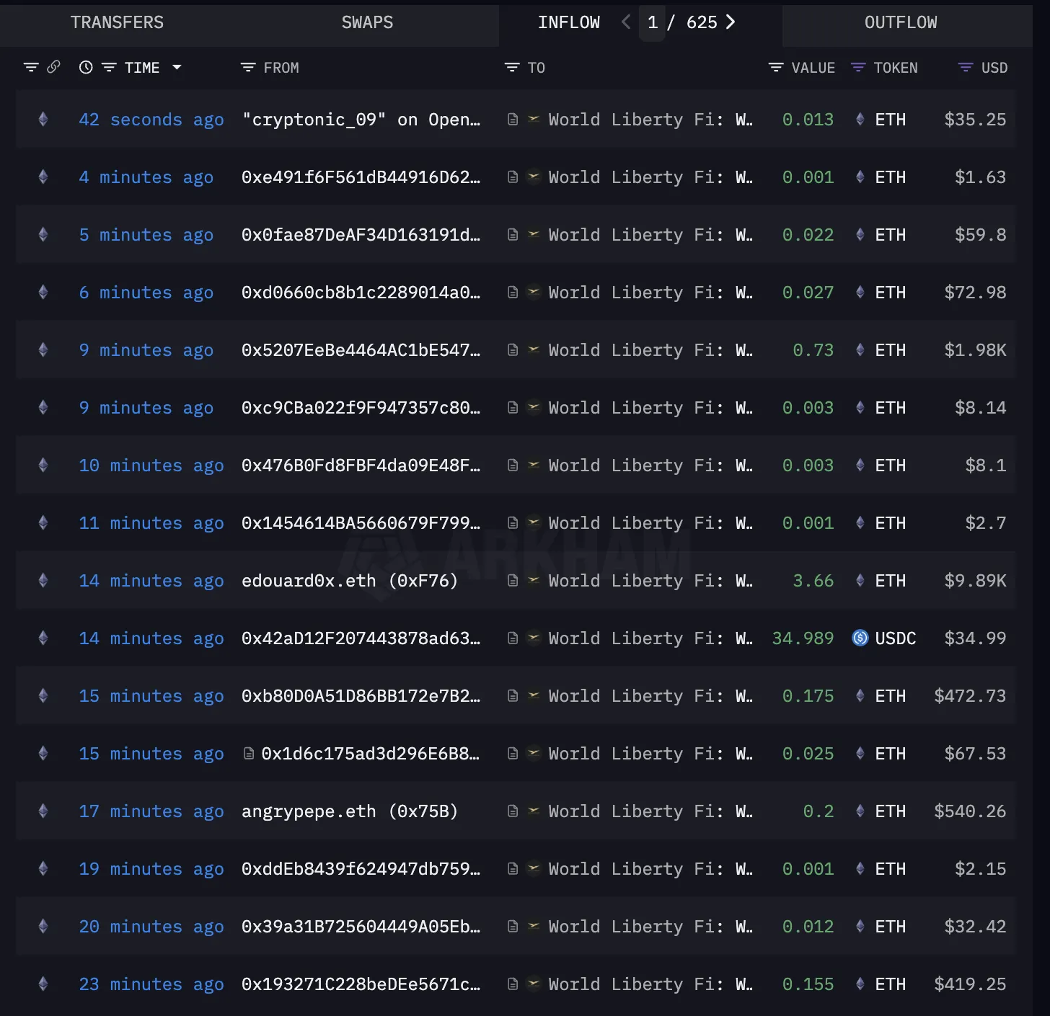Viewport: 1050px width, 1016px height.
Task: Open sender address 0x476B0Fd8FBF4da09E48F…
Action: click(x=361, y=465)
